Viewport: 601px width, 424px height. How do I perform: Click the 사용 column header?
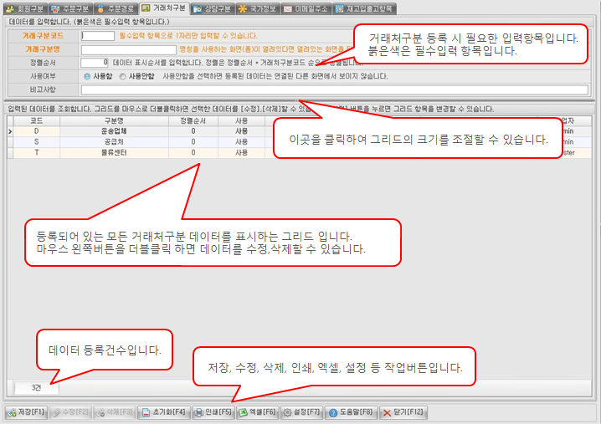(x=241, y=120)
